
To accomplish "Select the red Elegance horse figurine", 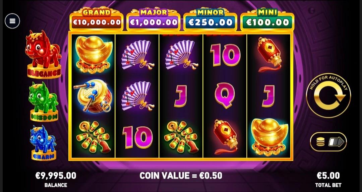I will tap(44, 54).
